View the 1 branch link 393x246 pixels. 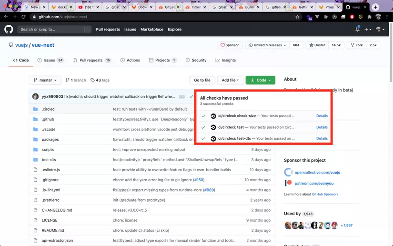tap(76, 80)
